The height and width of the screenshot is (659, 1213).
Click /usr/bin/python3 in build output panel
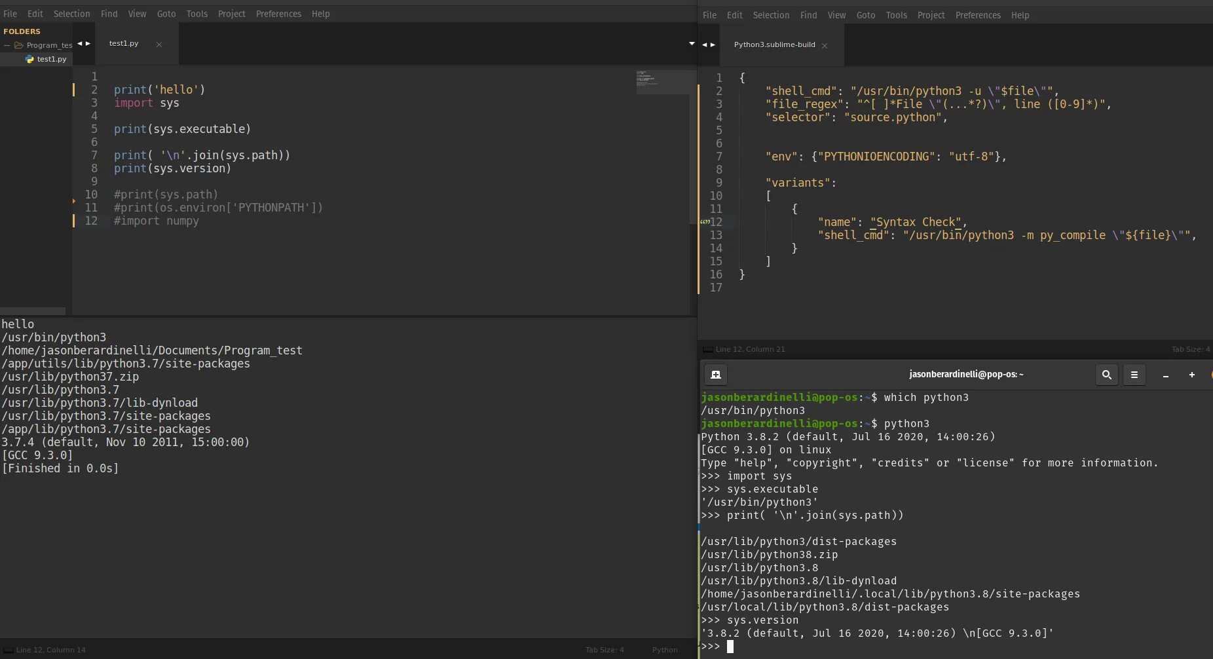(54, 337)
